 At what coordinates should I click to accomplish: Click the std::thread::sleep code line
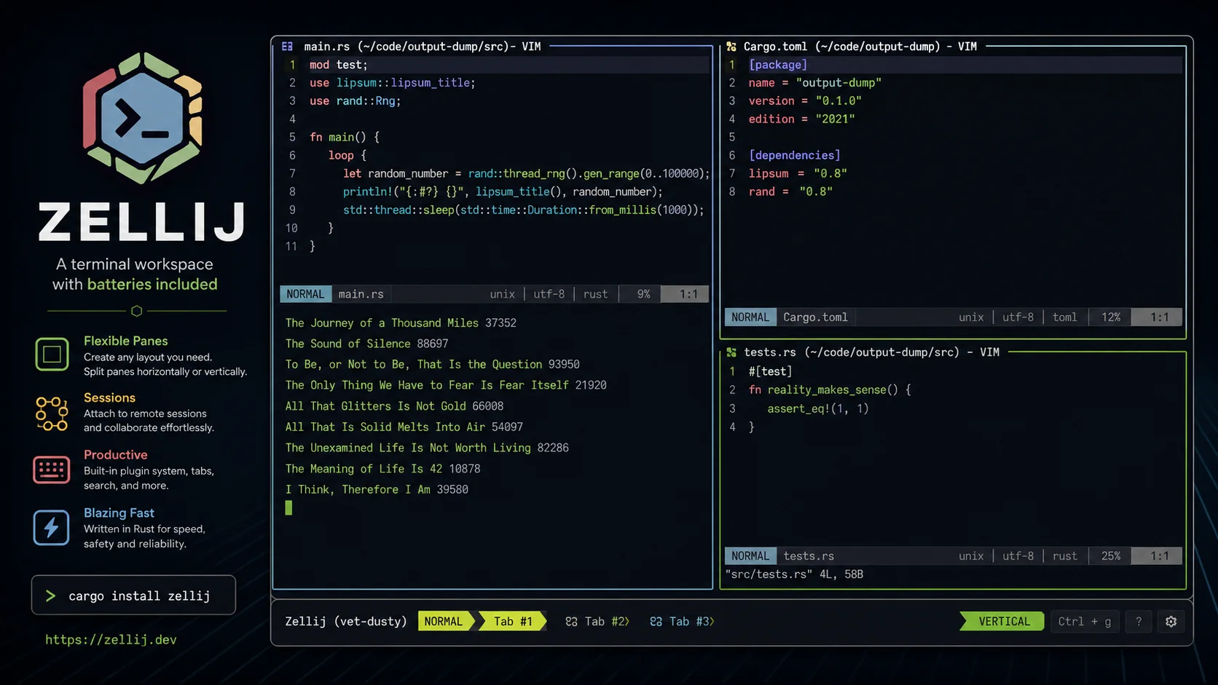pyautogui.click(x=524, y=210)
